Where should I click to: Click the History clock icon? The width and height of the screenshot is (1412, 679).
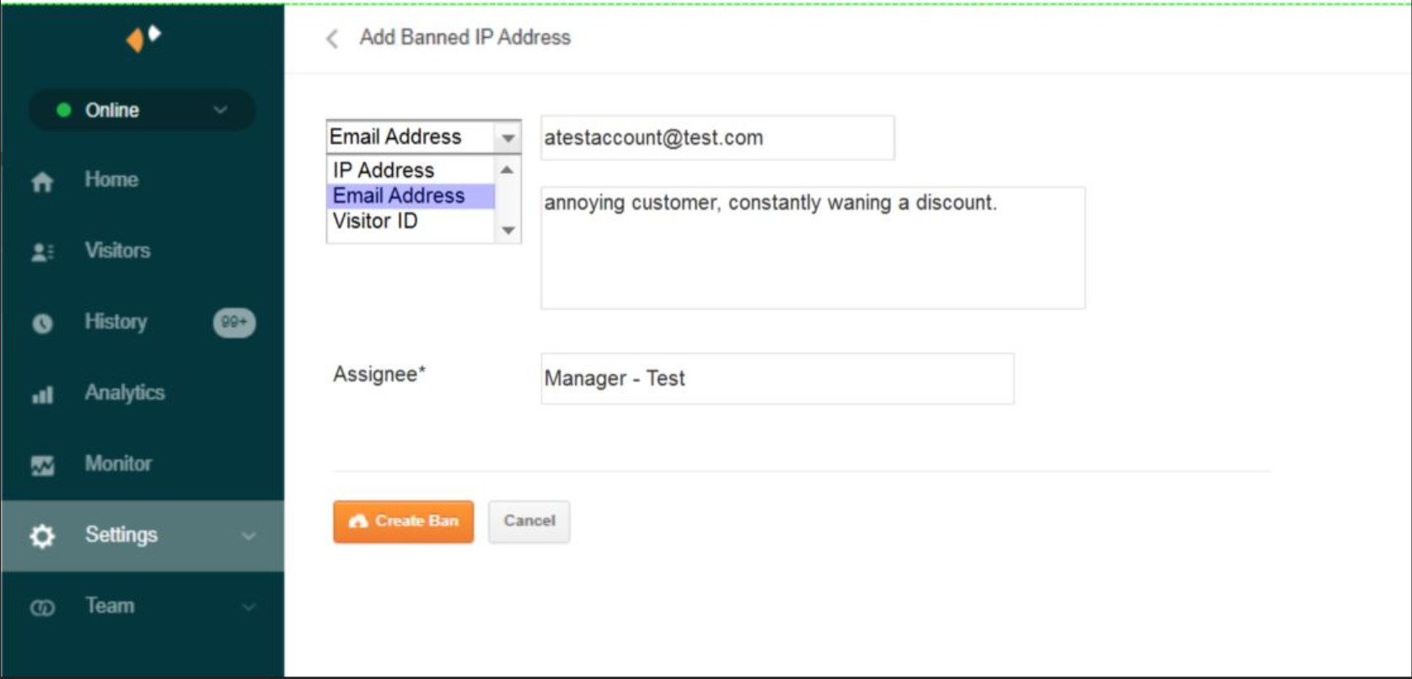[x=42, y=323]
